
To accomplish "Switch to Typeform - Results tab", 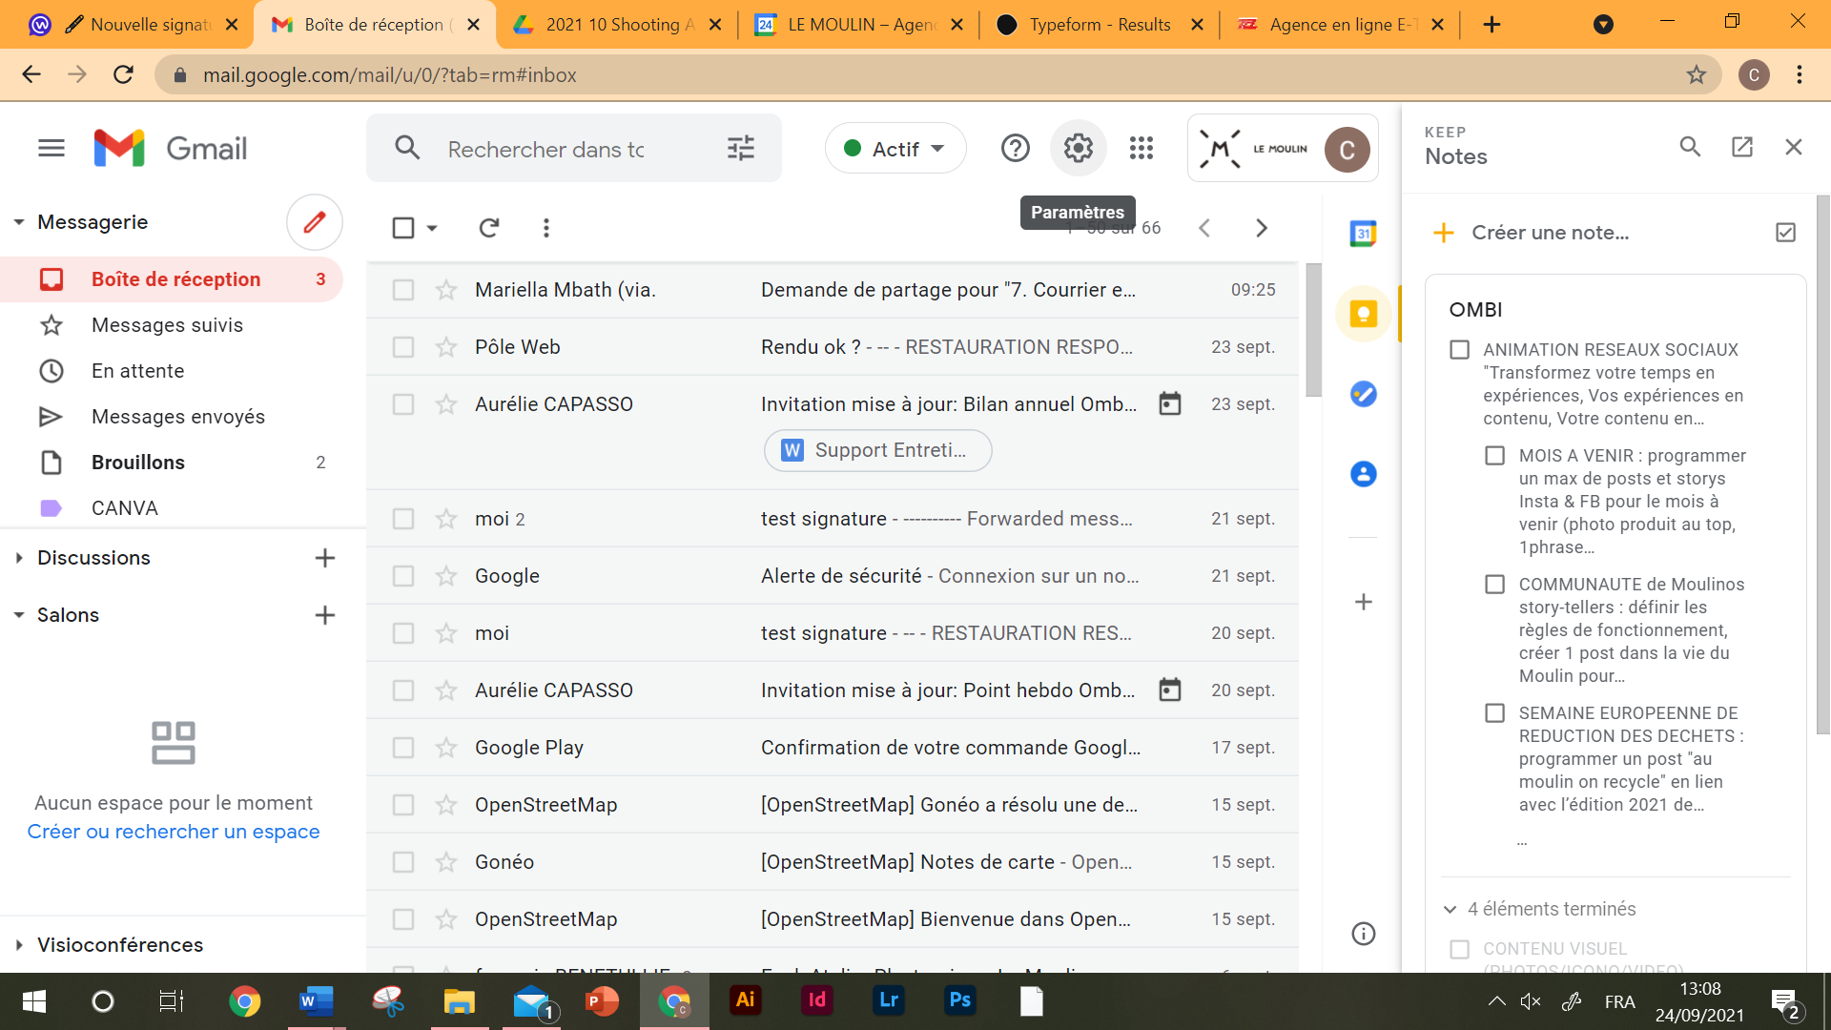I will pos(1099,25).
